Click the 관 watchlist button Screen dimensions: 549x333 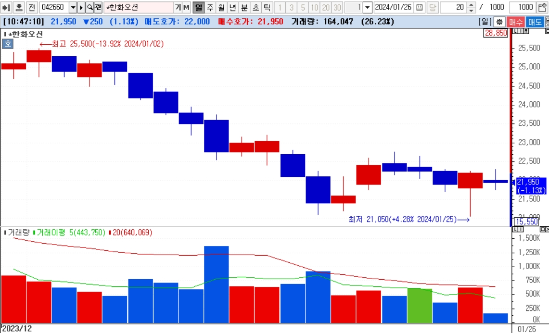coord(98,7)
